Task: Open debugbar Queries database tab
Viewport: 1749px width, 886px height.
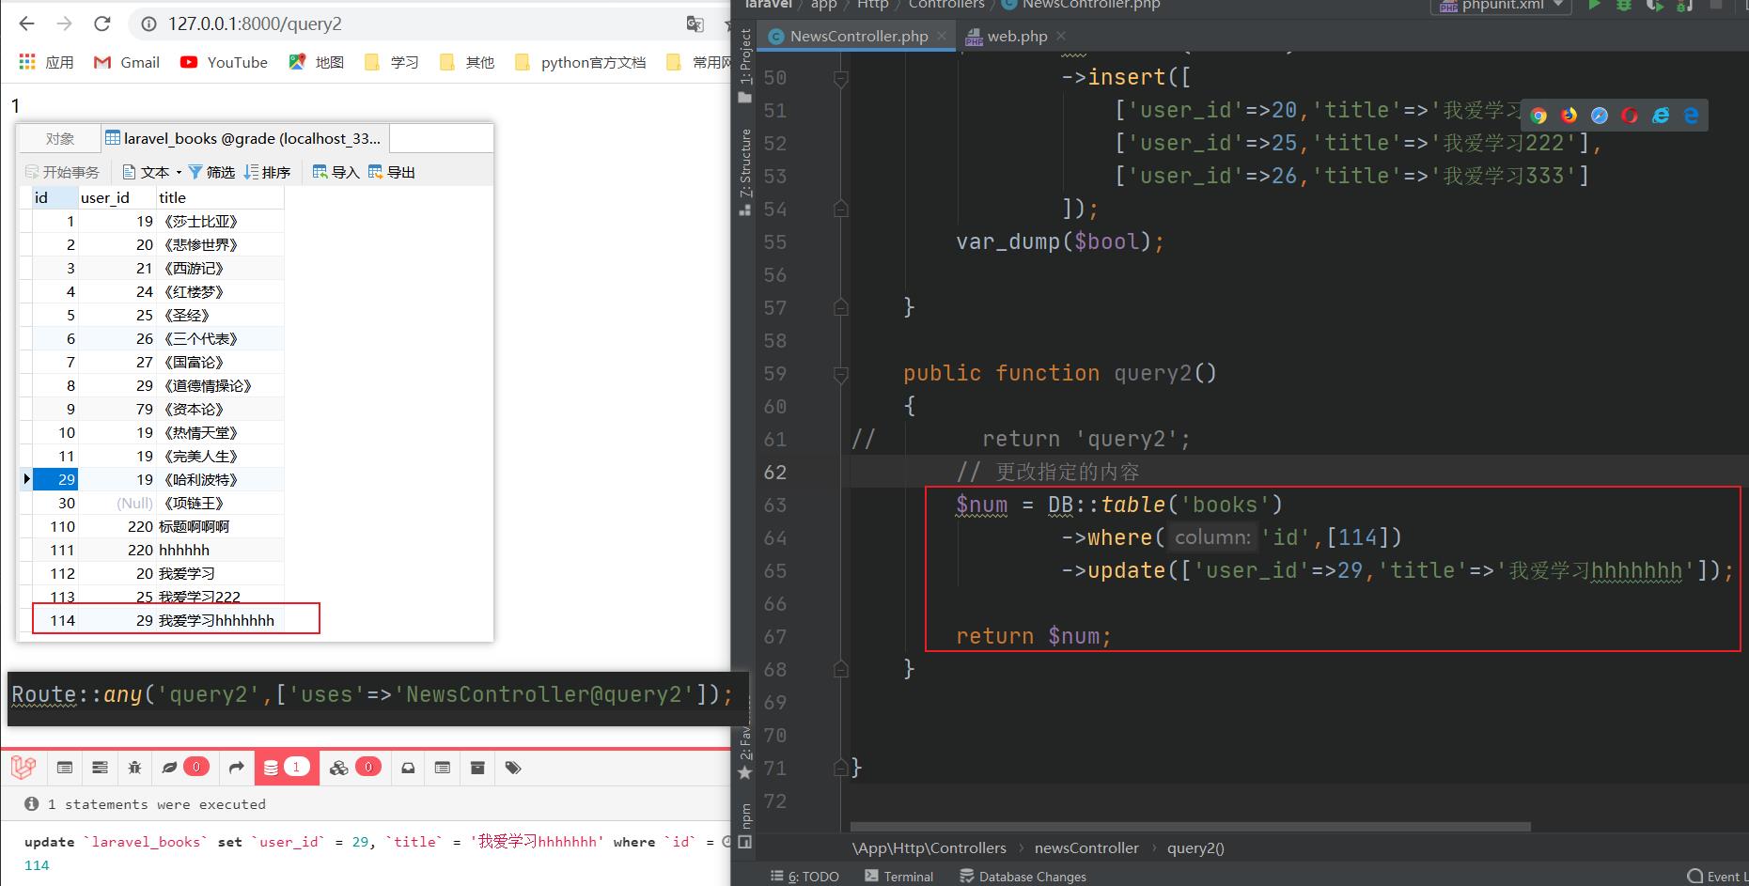Action: [x=286, y=768]
